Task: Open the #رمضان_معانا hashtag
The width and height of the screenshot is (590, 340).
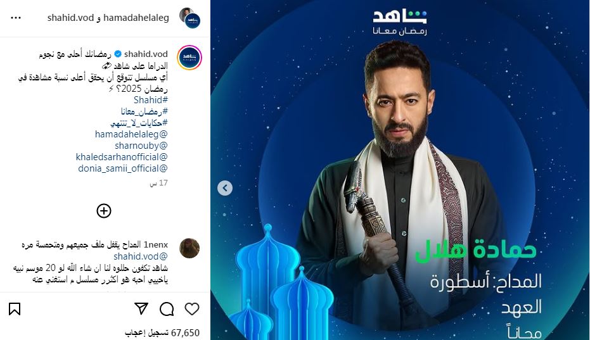Action: click(144, 111)
